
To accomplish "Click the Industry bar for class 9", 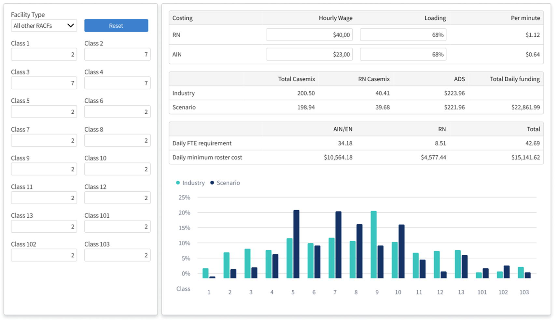I will (x=374, y=245).
